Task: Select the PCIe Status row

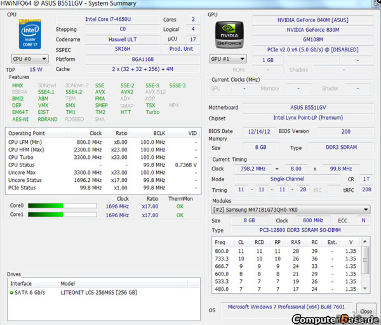Action: click(x=103, y=188)
